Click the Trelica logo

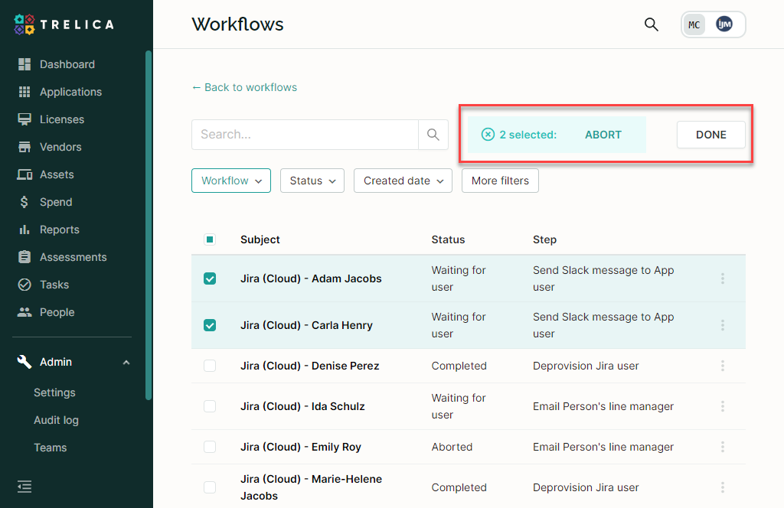(64, 24)
